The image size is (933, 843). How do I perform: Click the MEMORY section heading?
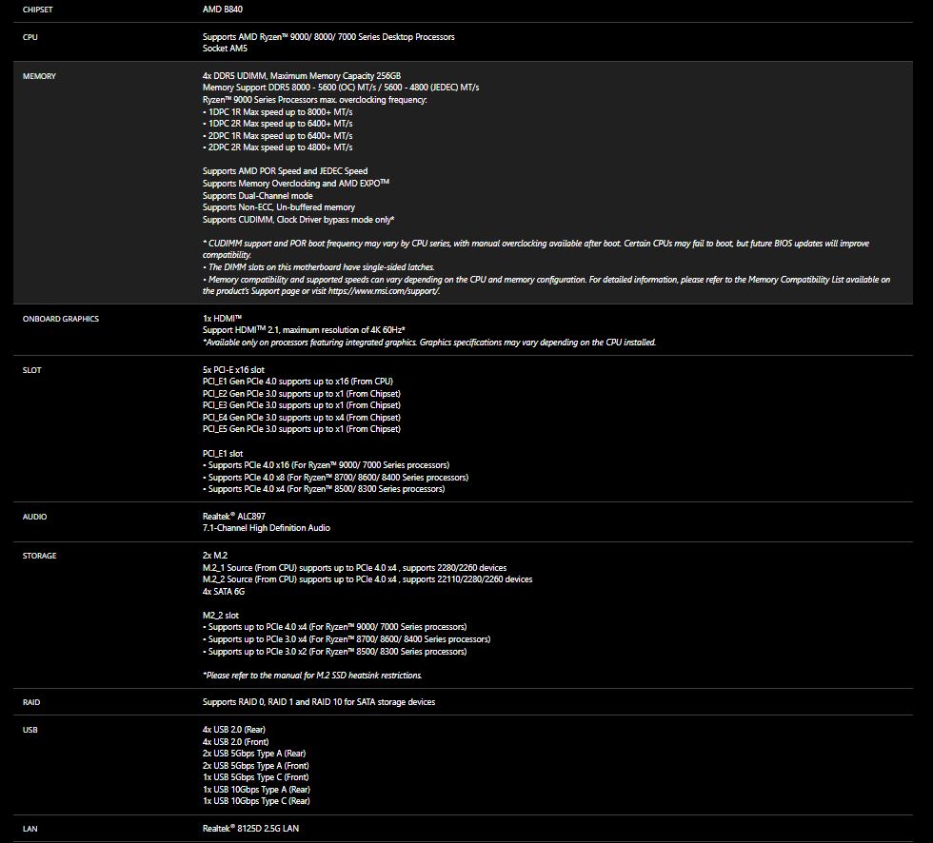(x=39, y=76)
